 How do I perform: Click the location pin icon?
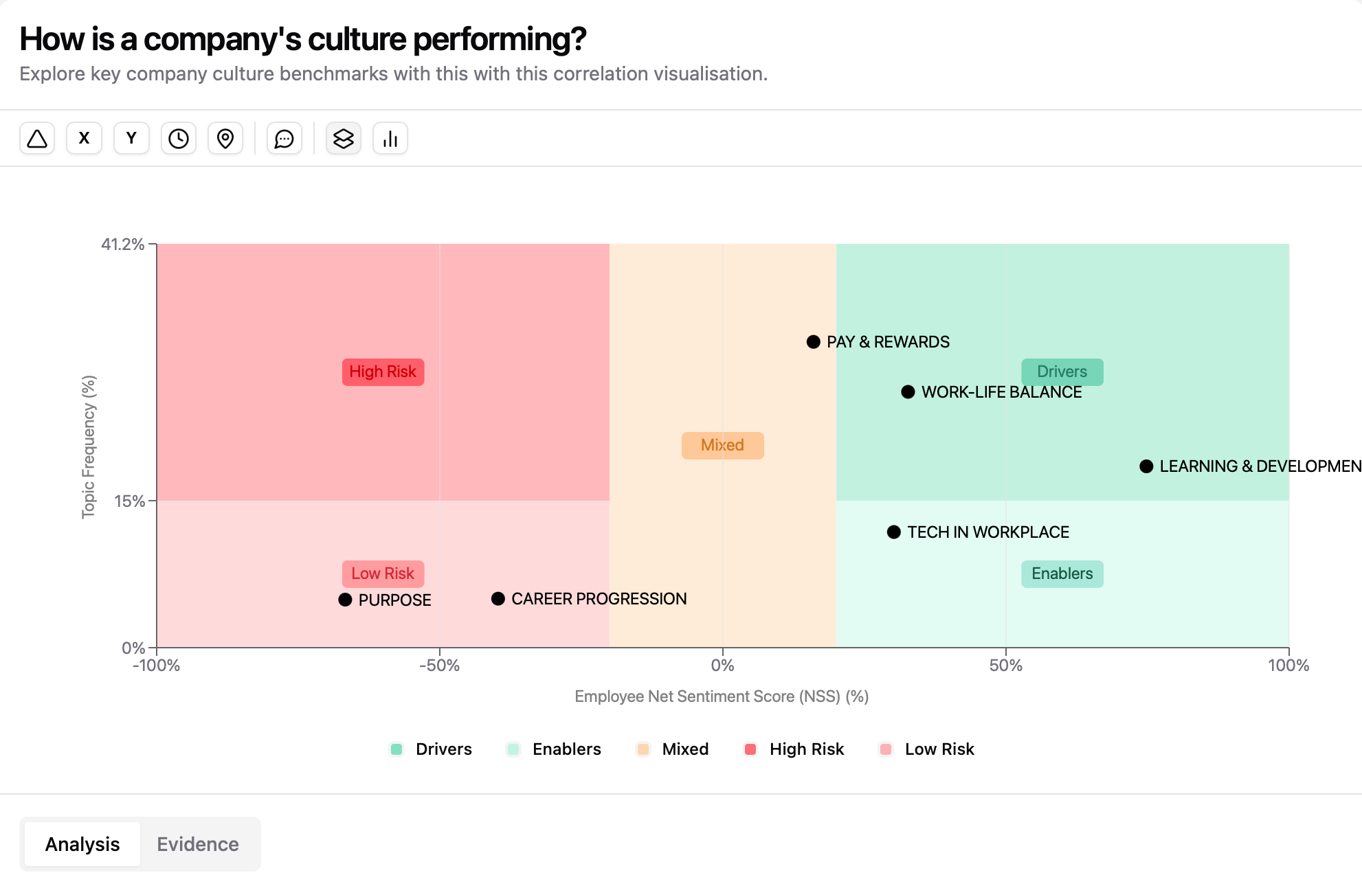(x=225, y=139)
